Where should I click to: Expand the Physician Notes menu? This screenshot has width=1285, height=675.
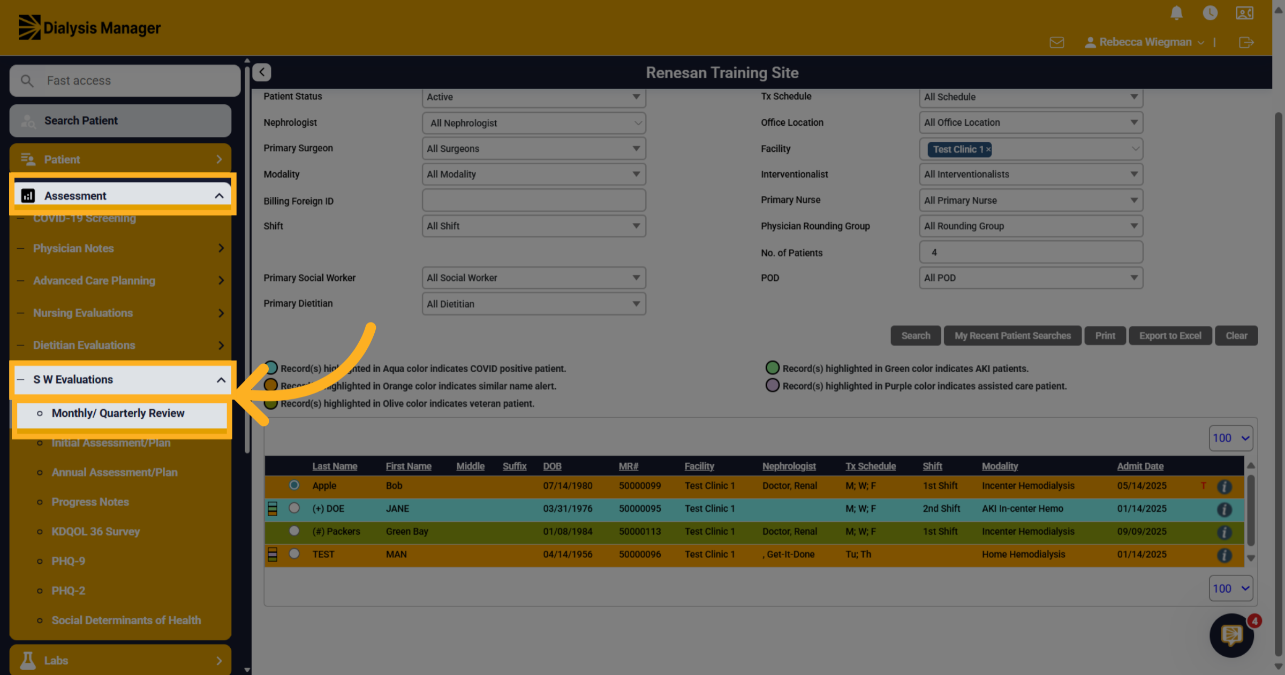(x=120, y=248)
